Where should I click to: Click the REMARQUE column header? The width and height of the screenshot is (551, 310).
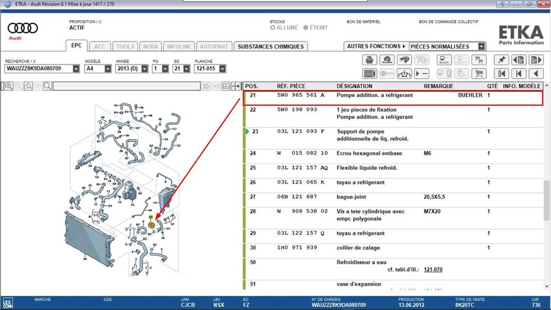click(438, 86)
